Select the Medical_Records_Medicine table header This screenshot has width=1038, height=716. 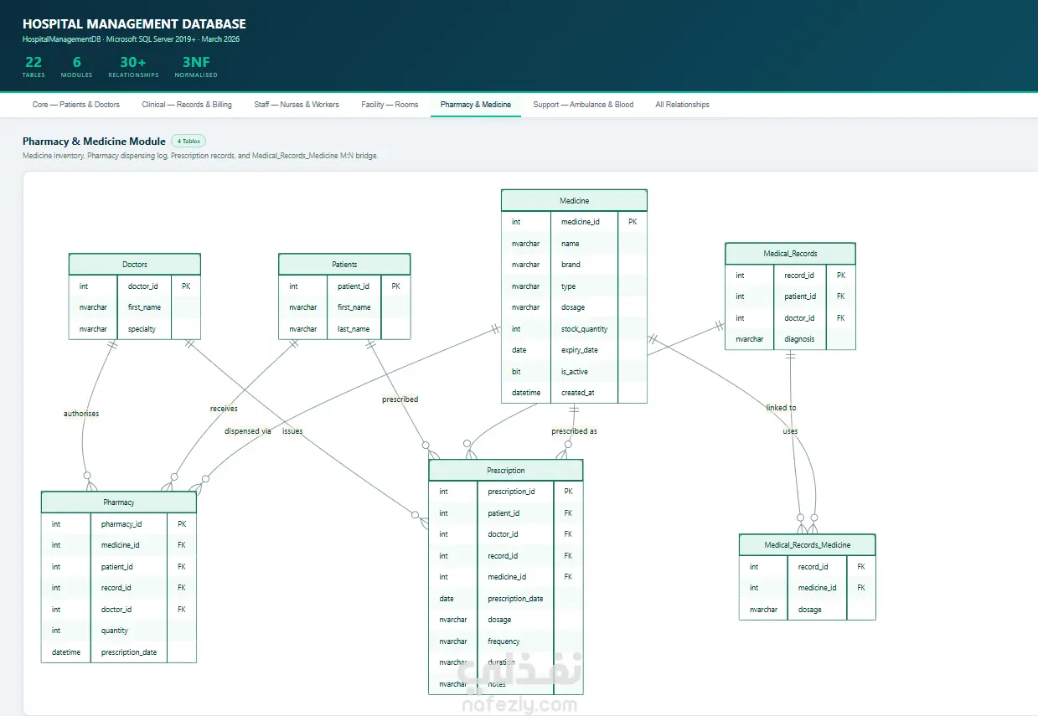coord(808,545)
